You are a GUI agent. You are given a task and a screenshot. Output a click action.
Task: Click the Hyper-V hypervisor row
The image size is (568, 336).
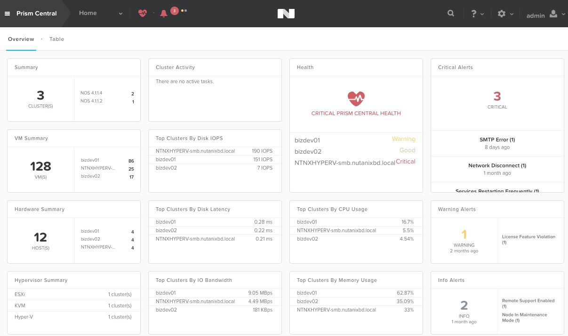(x=73, y=317)
